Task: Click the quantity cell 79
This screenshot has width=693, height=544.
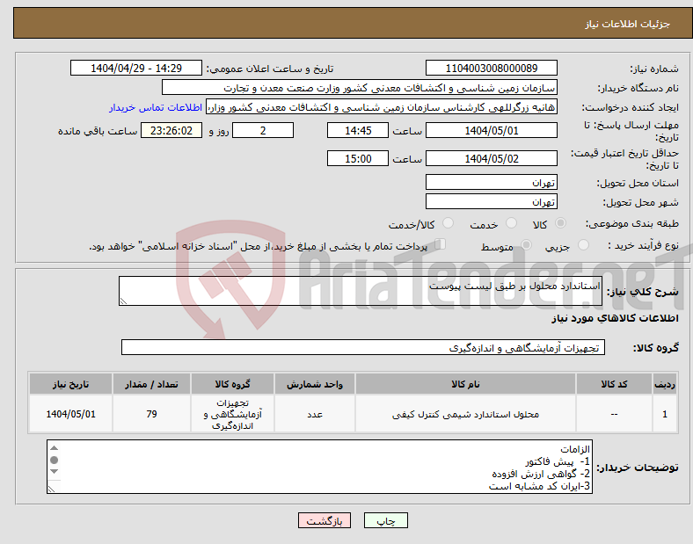Action: point(151,414)
